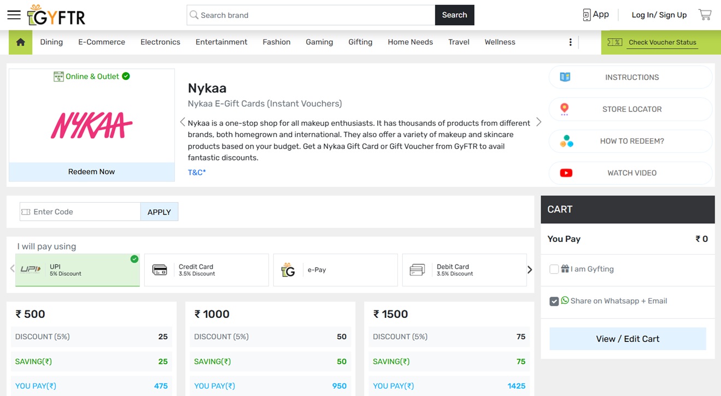This screenshot has height=396, width=721.
Task: Open the T&C* link
Action: (197, 173)
